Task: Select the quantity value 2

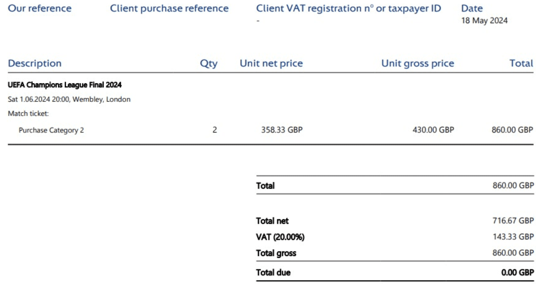Action: click(x=215, y=130)
